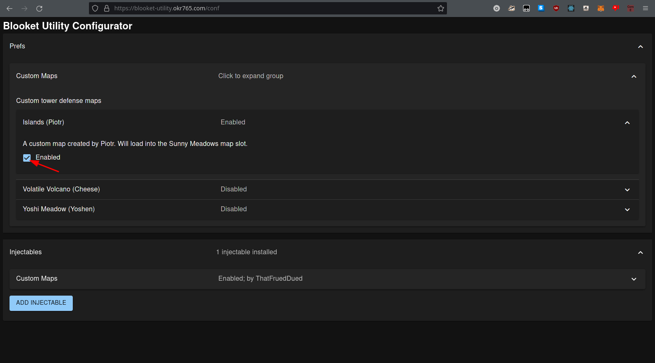Click the Blooket Utility Configurator heading
The width and height of the screenshot is (655, 363).
pos(68,26)
